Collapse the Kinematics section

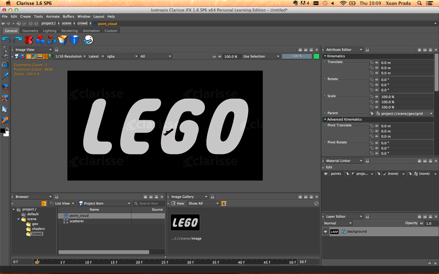pyautogui.click(x=325, y=56)
